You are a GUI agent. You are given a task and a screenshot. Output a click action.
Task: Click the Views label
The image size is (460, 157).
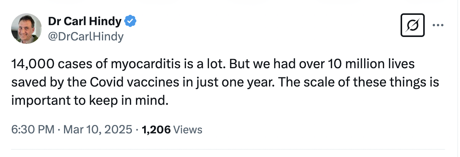coord(188,130)
